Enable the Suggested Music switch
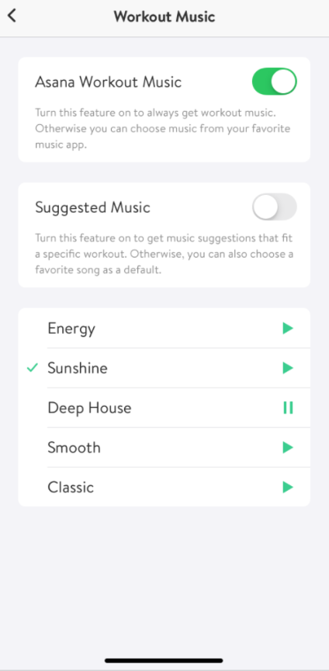 (x=274, y=207)
